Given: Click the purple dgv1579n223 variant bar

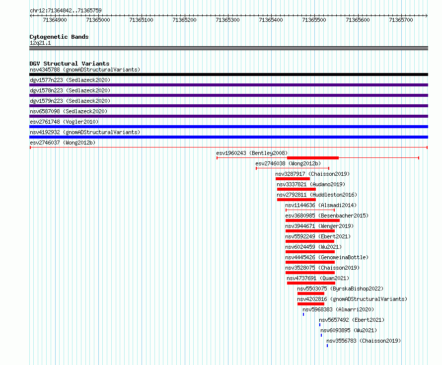Looking at the screenshot, I should click(228, 106).
